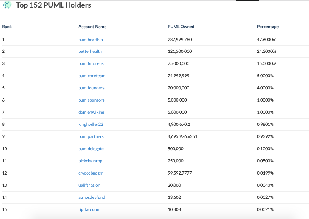Open the pumldelegate account page

click(x=91, y=149)
